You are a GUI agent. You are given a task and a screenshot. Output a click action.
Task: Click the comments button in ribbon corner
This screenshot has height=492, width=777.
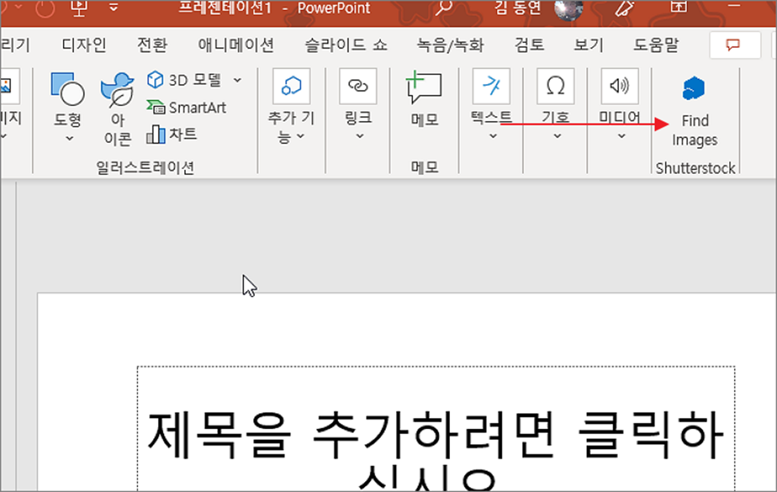coord(735,45)
